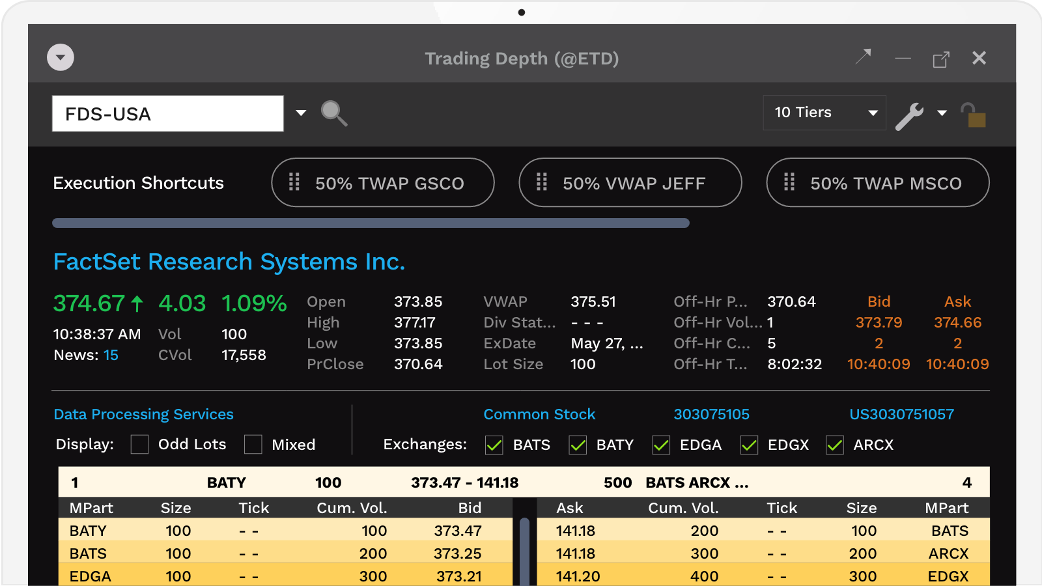Minimize the Trading Depth window
Viewport: 1042px width, 586px height.
coord(903,59)
